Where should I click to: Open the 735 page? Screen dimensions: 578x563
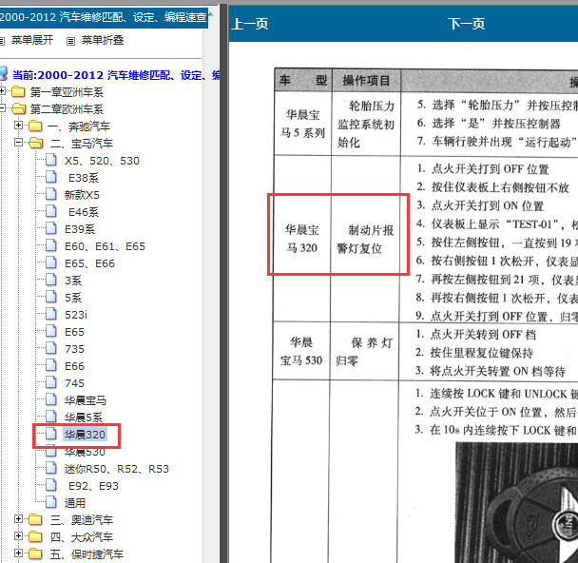coord(74,349)
